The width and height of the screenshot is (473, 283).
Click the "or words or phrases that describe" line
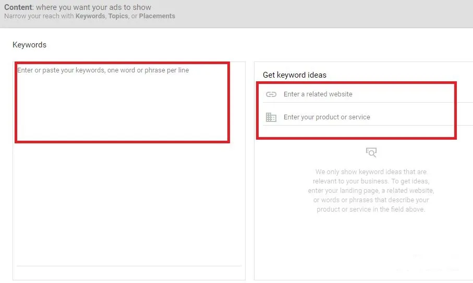(371, 200)
